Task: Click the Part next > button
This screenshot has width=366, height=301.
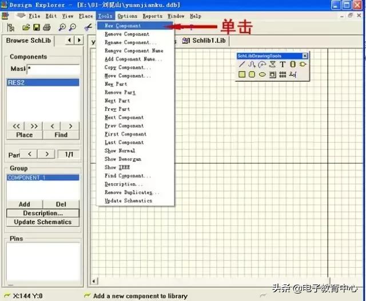Action: (47, 154)
